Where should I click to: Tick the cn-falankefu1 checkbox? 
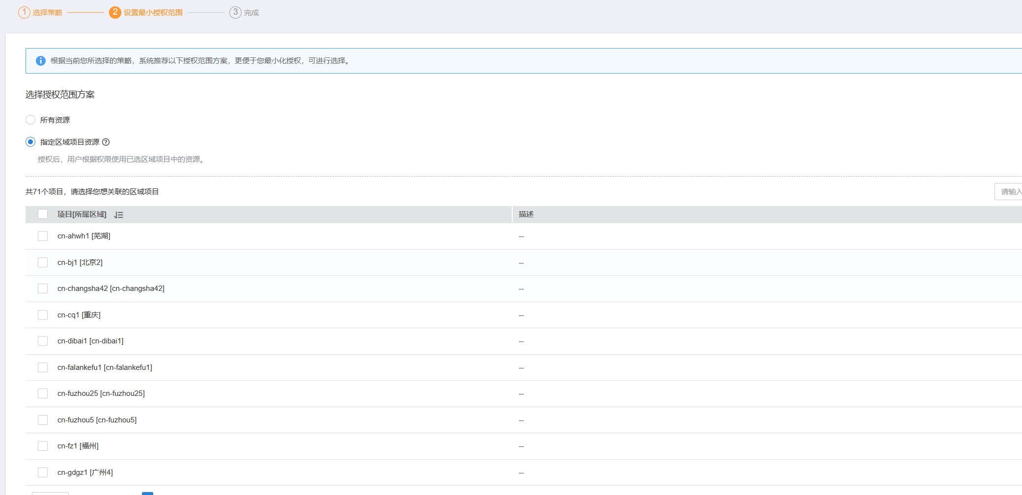(43, 367)
